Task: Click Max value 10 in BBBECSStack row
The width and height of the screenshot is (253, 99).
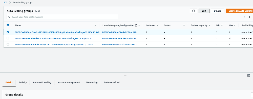Action: pyautogui.click(x=230, y=38)
